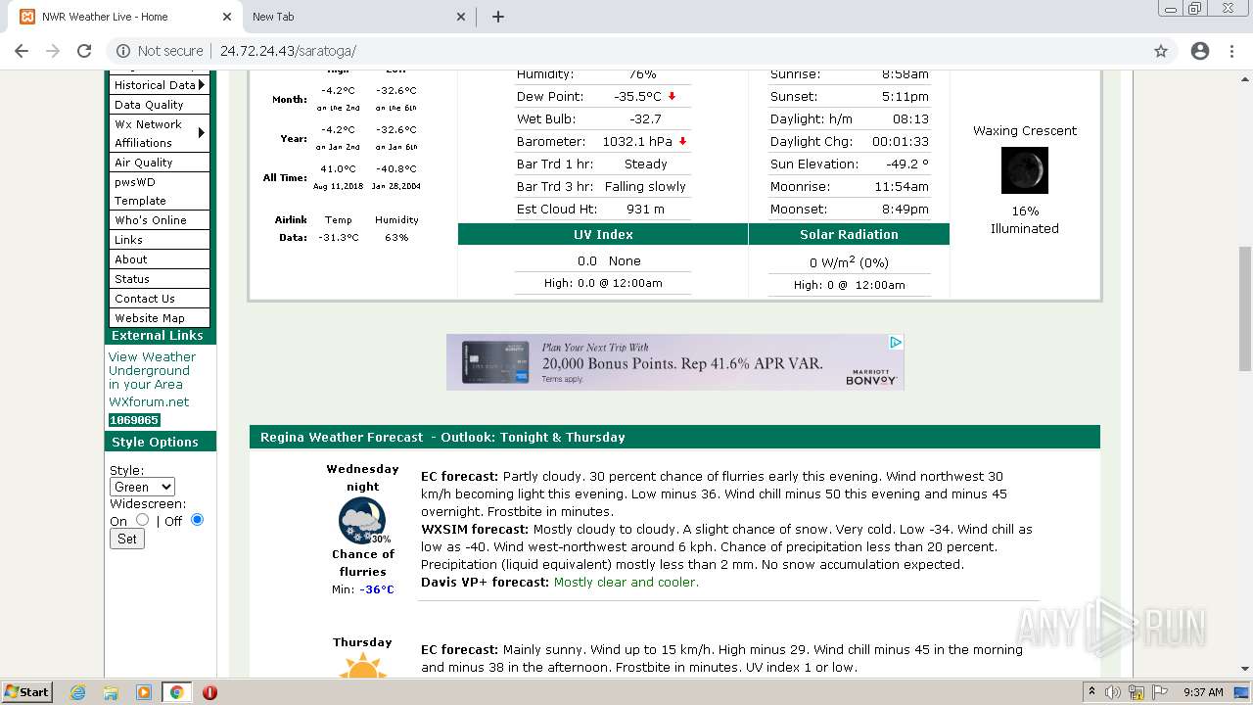This screenshot has height=705, width=1253.
Task: Open the Air Quality menu item
Action: coord(159,163)
